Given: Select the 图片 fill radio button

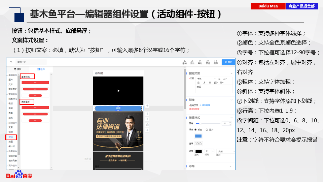Looking at the screenshot, I should tap(207, 129).
